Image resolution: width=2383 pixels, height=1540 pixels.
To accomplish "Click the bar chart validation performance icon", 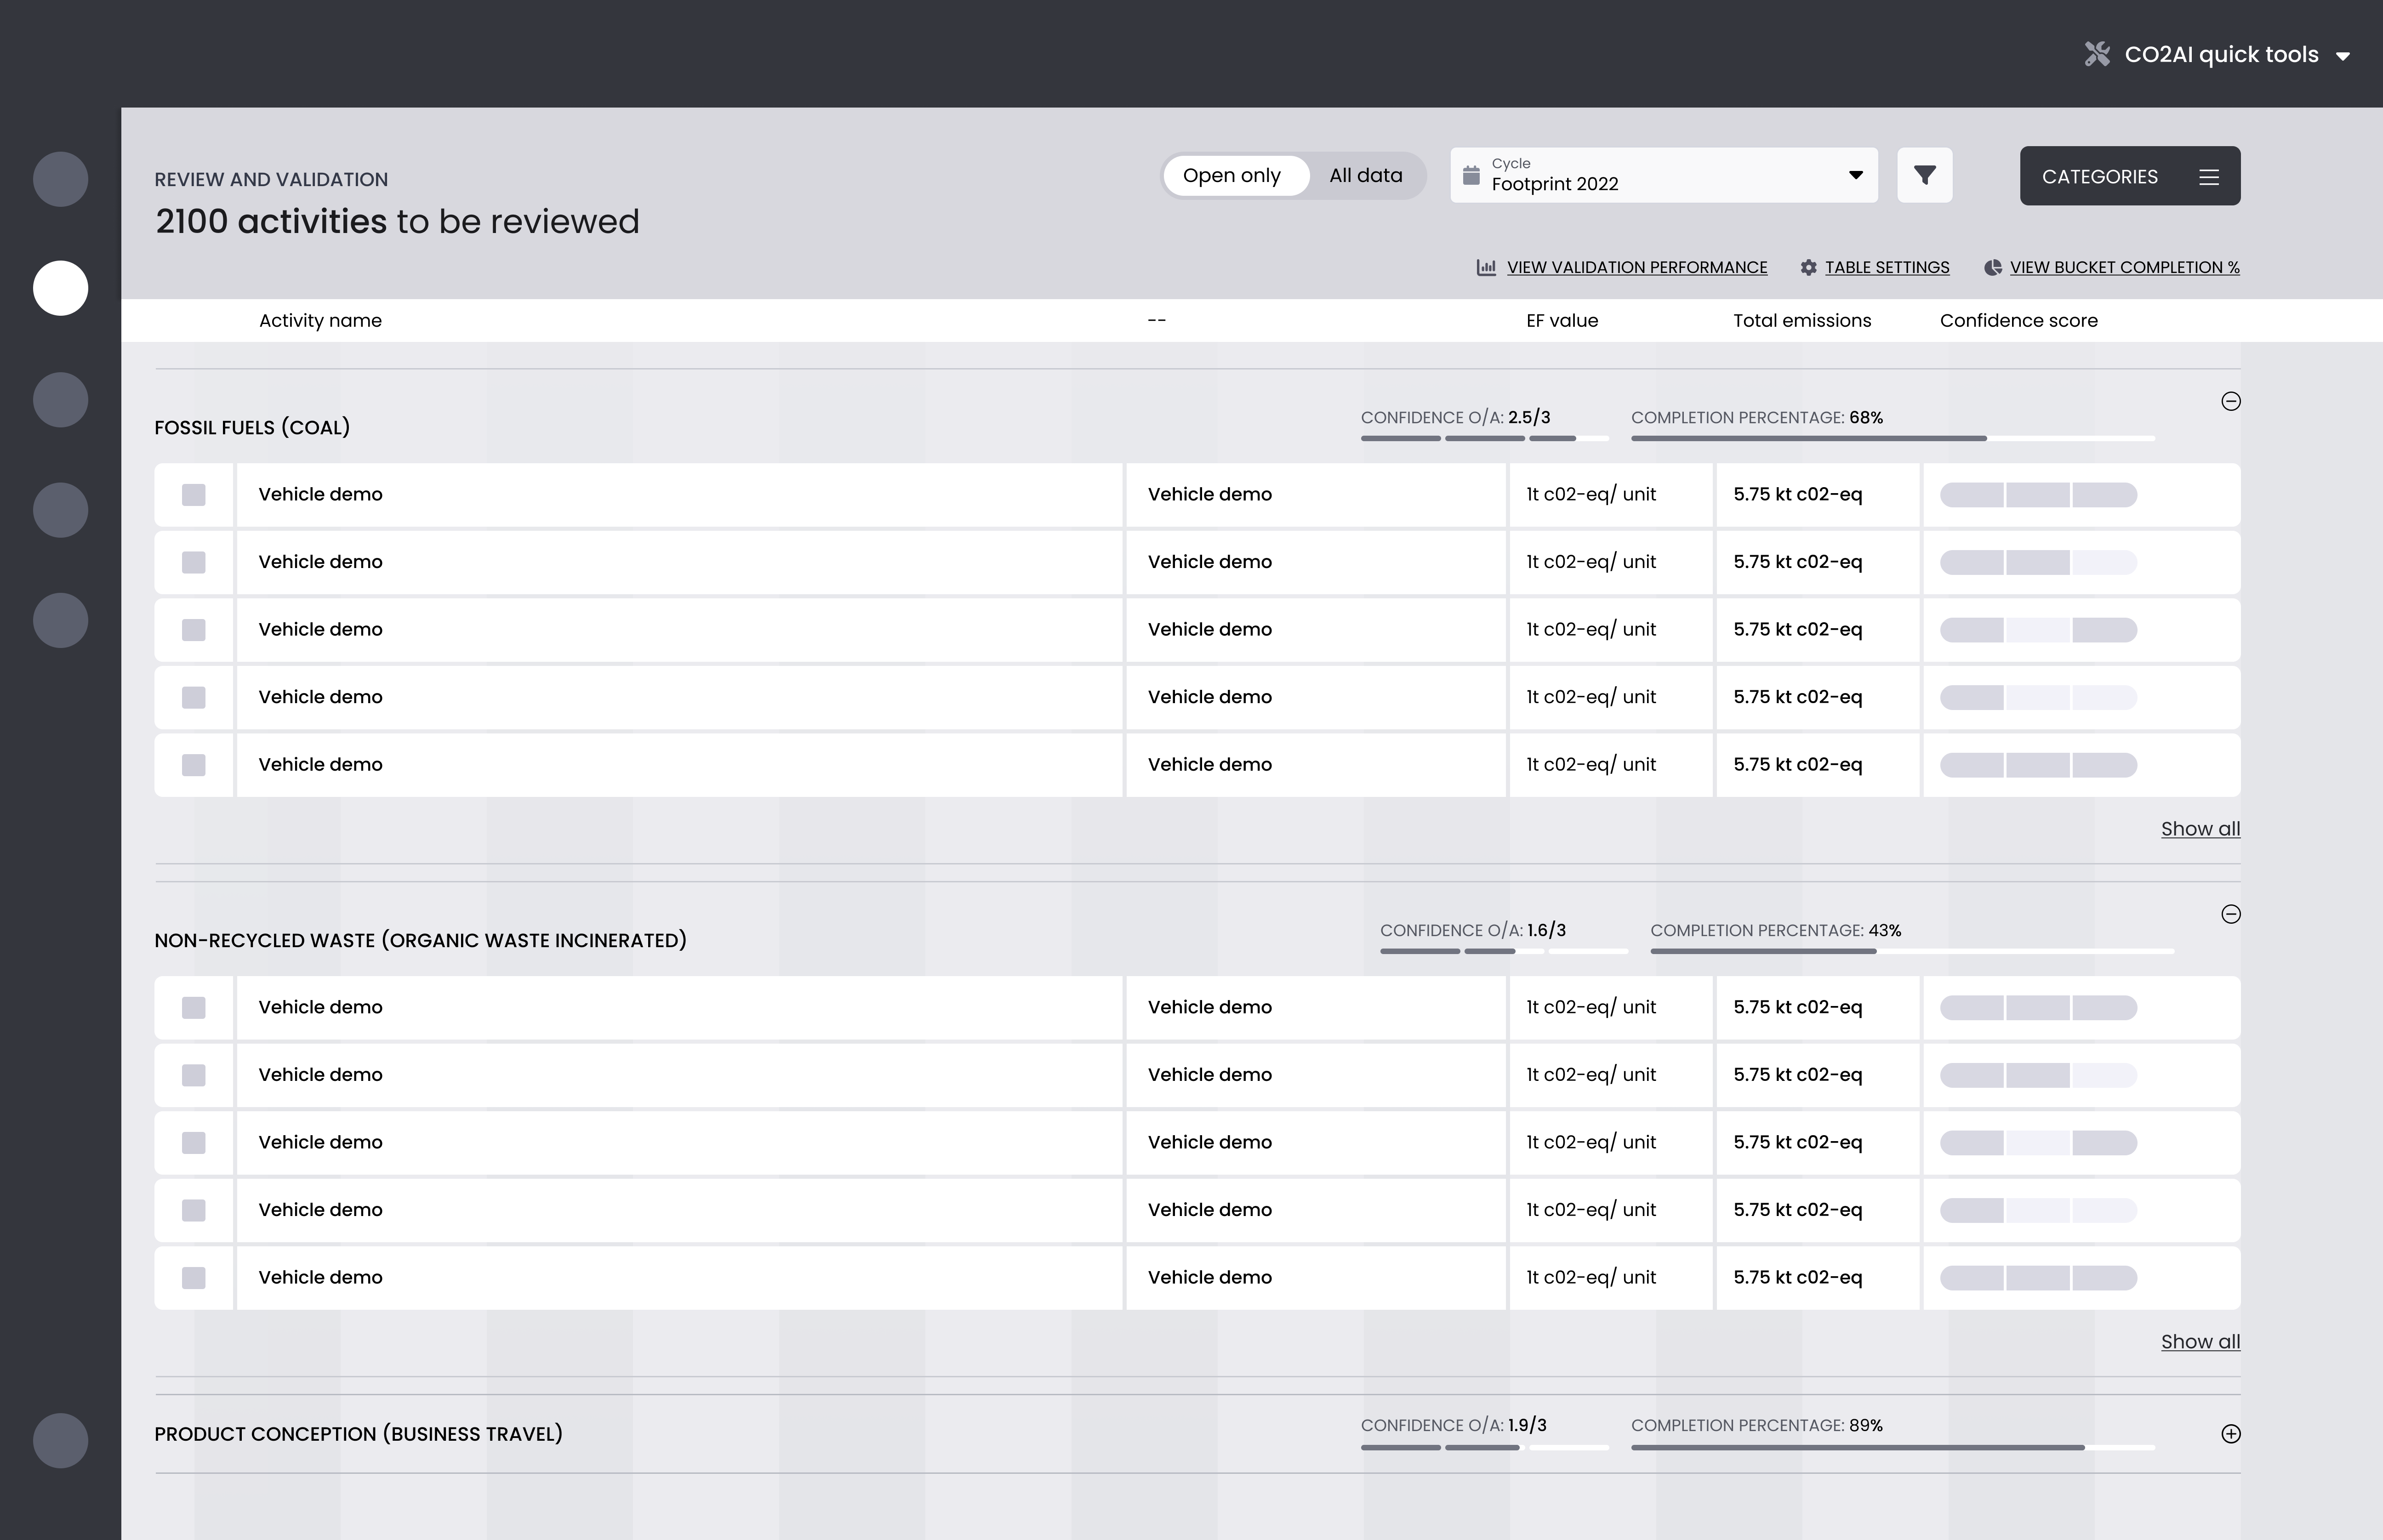I will (x=1486, y=268).
